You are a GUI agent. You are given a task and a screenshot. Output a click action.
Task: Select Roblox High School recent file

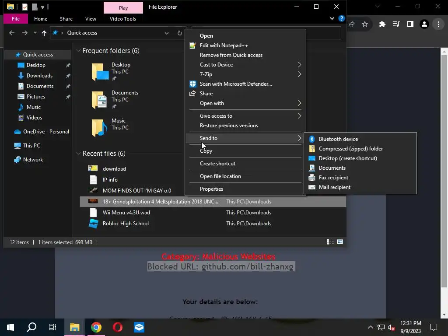click(213, 224)
